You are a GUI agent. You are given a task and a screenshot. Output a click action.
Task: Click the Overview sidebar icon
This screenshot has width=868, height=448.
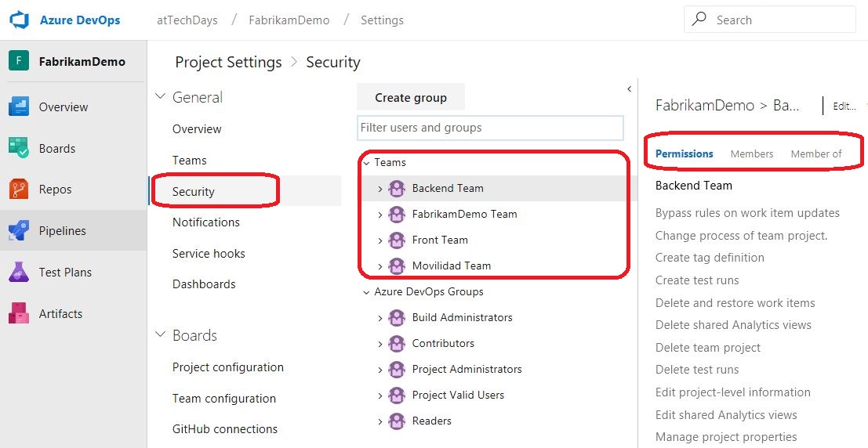point(19,107)
